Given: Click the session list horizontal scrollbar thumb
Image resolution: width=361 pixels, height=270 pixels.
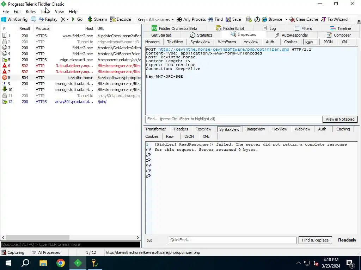Looking at the screenshot, I should [38, 237].
